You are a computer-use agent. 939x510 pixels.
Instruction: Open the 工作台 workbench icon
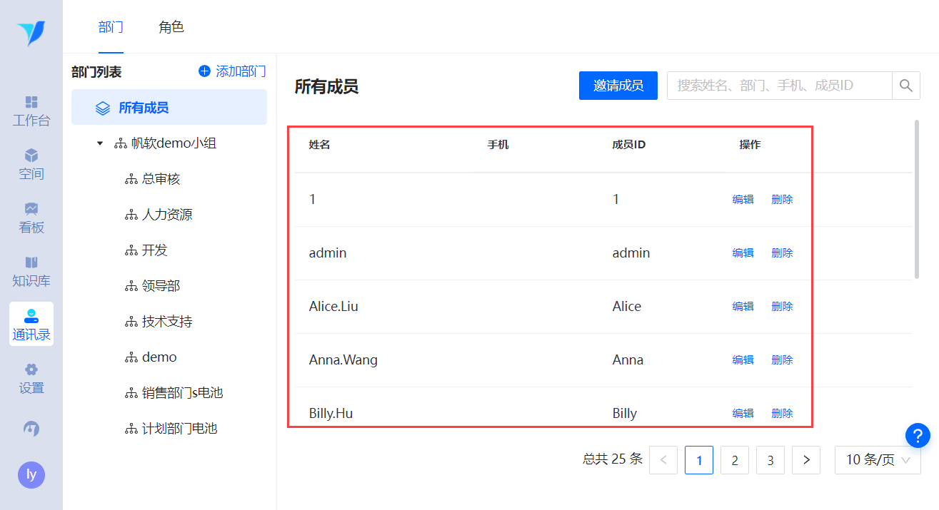pyautogui.click(x=31, y=103)
